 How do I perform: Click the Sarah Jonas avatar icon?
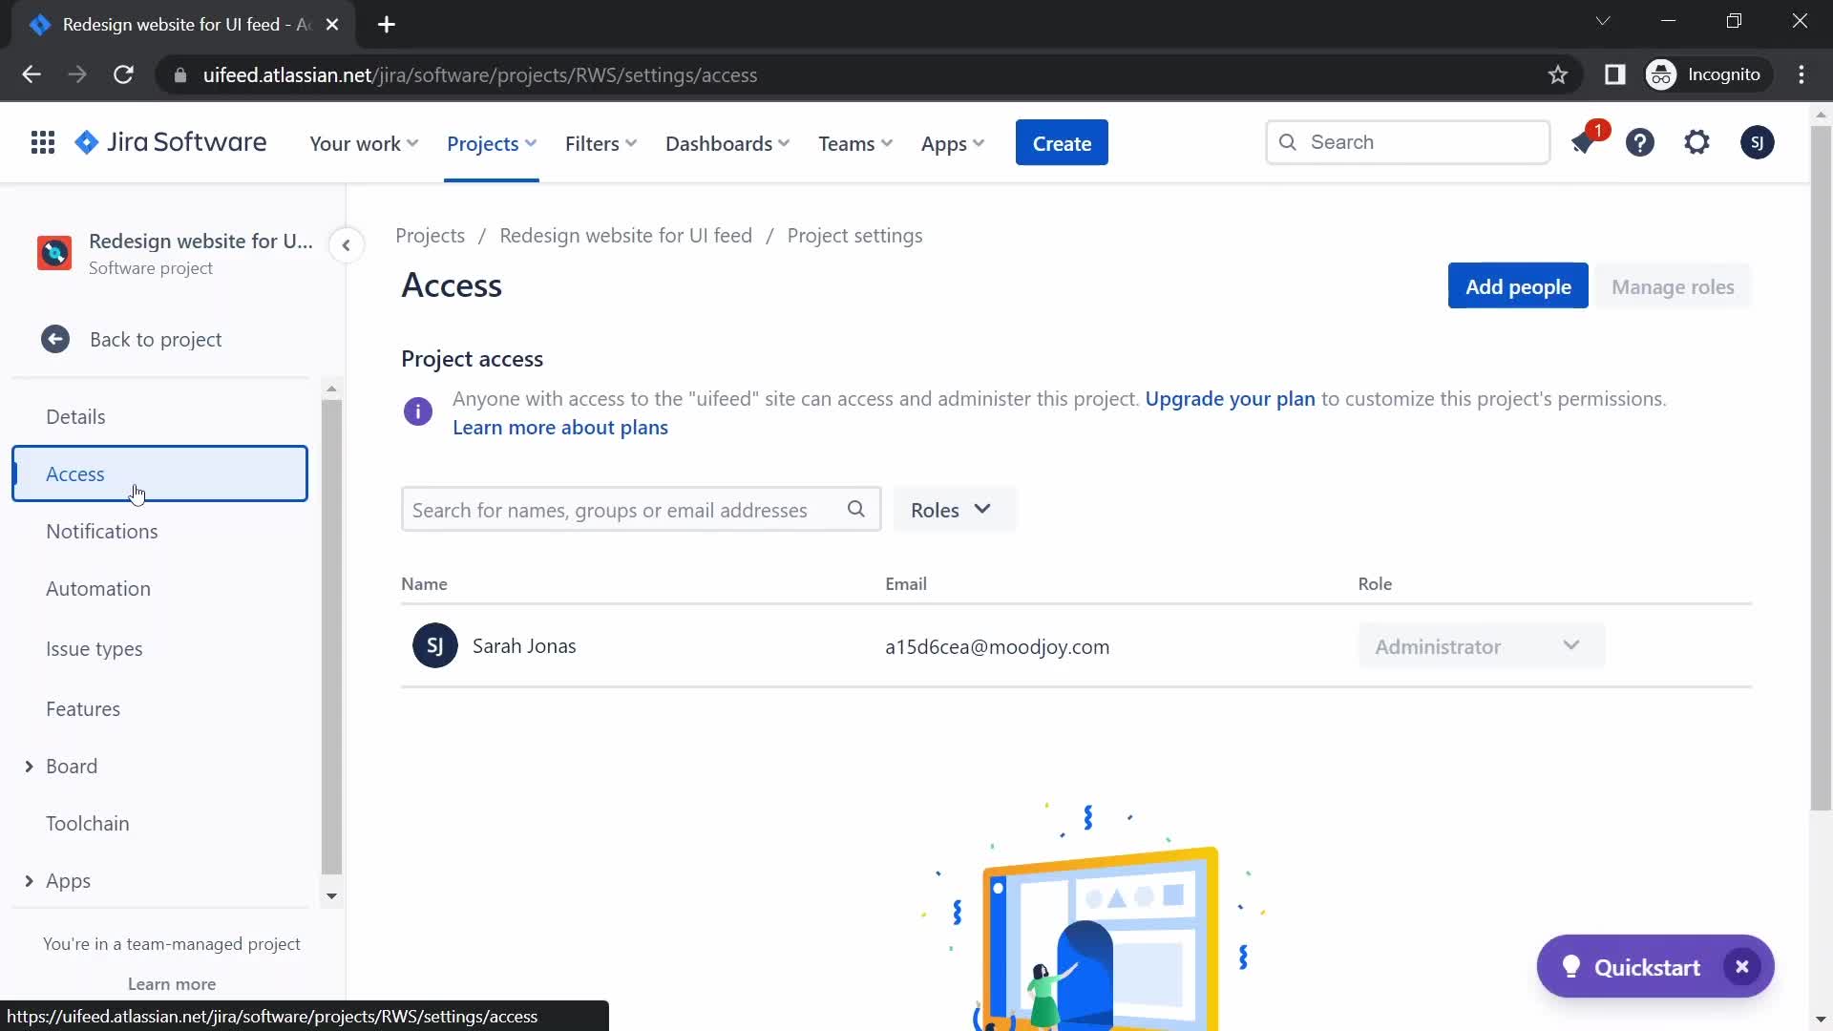434,644
